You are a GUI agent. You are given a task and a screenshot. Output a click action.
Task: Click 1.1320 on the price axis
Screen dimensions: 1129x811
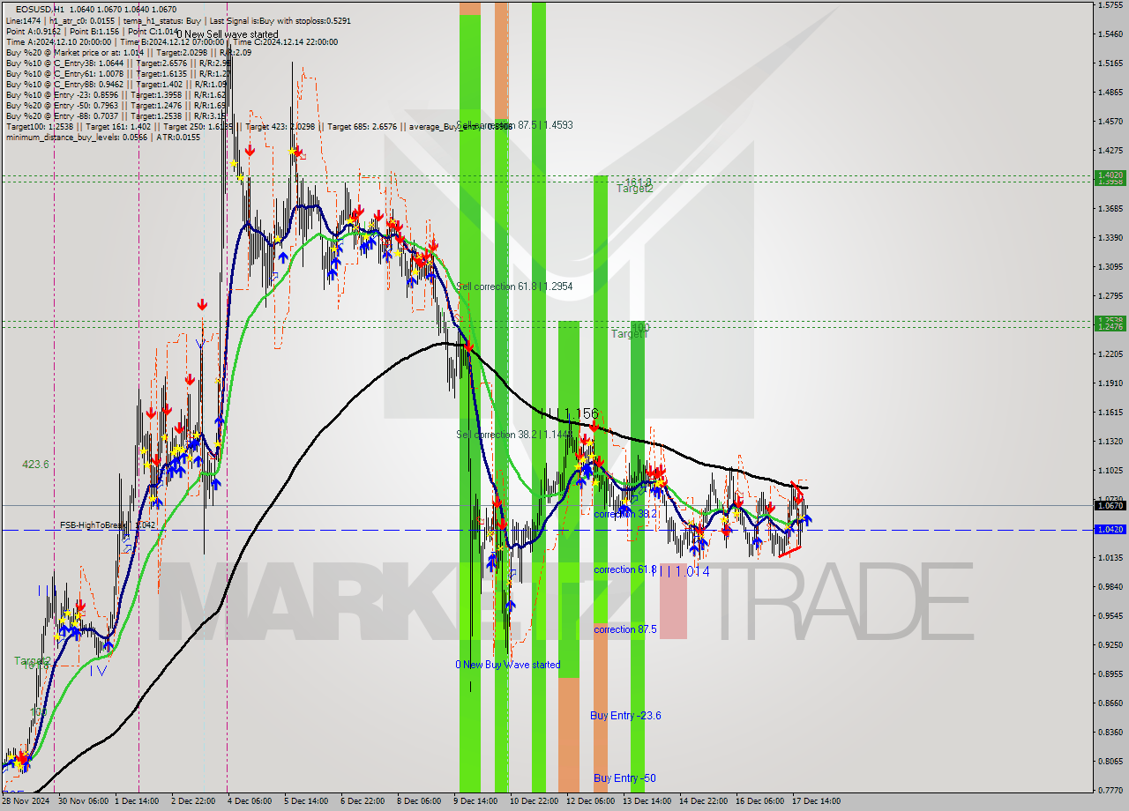[x=1109, y=442]
